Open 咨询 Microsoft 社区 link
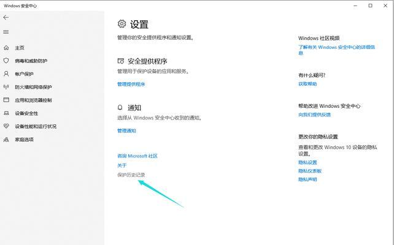The width and height of the screenshot is (394, 245). (x=137, y=156)
